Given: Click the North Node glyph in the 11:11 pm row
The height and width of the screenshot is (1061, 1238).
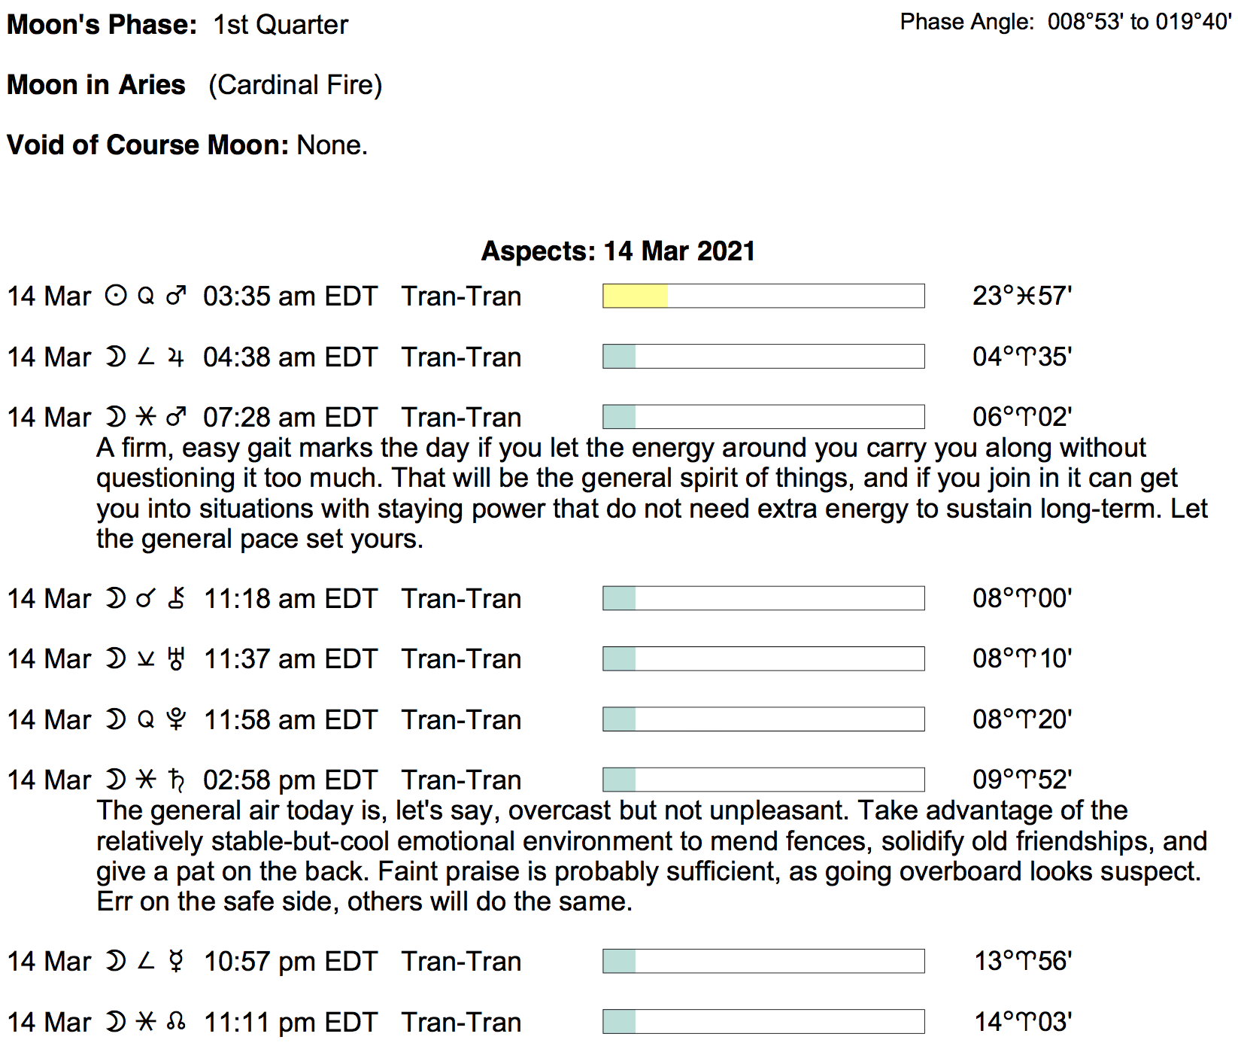Looking at the screenshot, I should tap(176, 1022).
